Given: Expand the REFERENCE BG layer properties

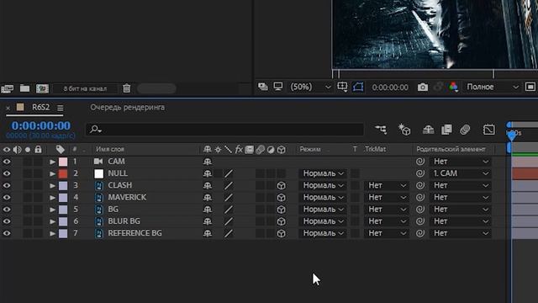Looking at the screenshot, I should tap(52, 234).
